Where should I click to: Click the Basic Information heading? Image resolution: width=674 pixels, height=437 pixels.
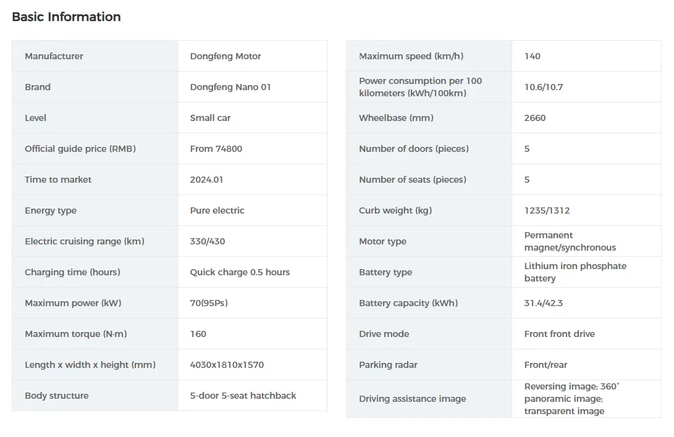tap(66, 17)
